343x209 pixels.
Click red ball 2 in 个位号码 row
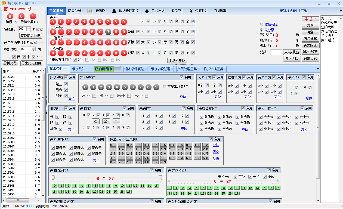pyautogui.click(x=69, y=53)
